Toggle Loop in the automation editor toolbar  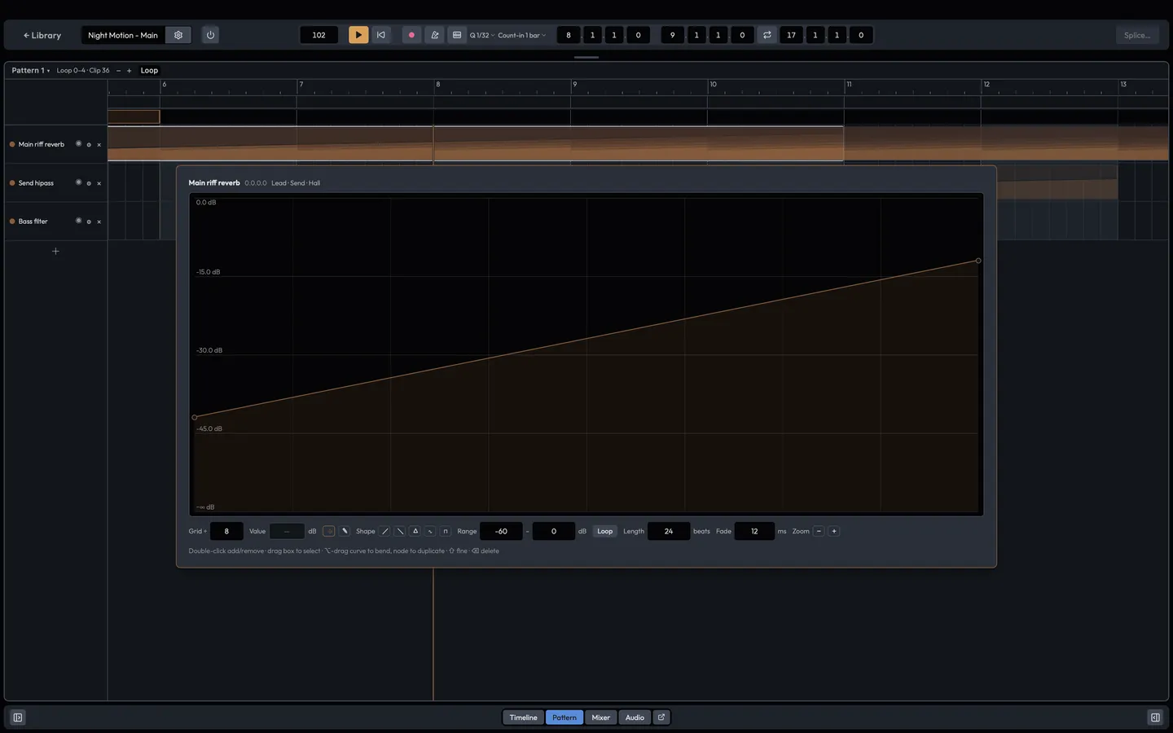click(604, 531)
